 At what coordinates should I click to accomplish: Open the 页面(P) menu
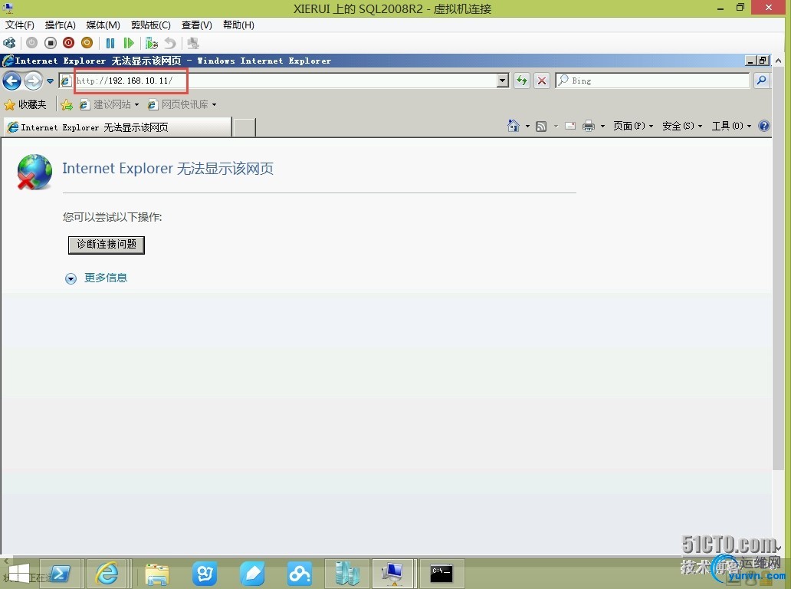633,127
